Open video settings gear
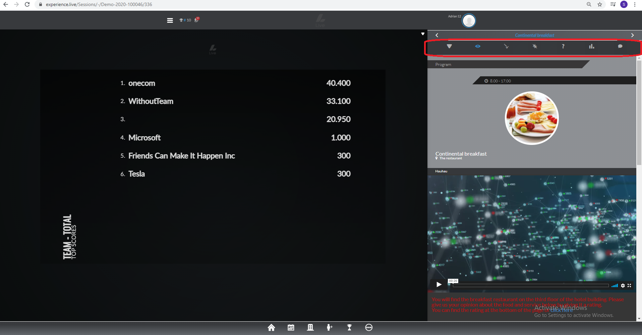The height and width of the screenshot is (335, 642). pyautogui.click(x=623, y=285)
